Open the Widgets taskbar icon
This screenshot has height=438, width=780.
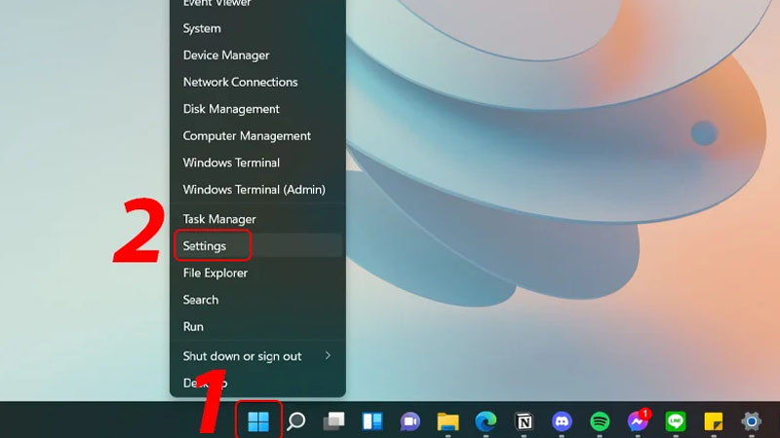(x=372, y=421)
